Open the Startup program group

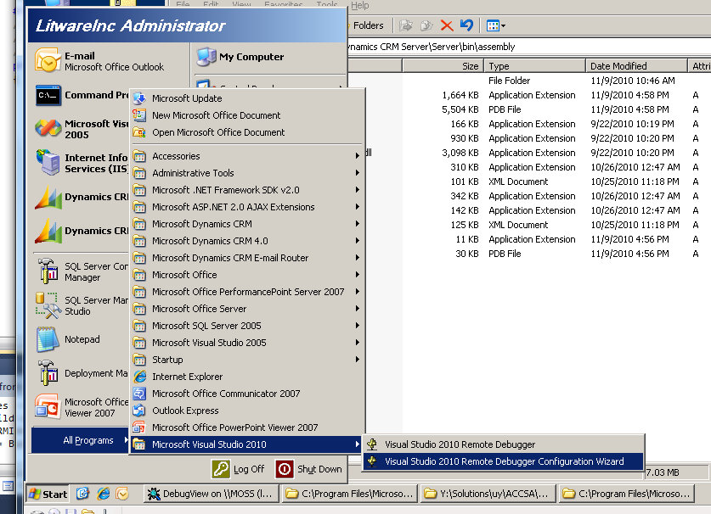point(247,360)
